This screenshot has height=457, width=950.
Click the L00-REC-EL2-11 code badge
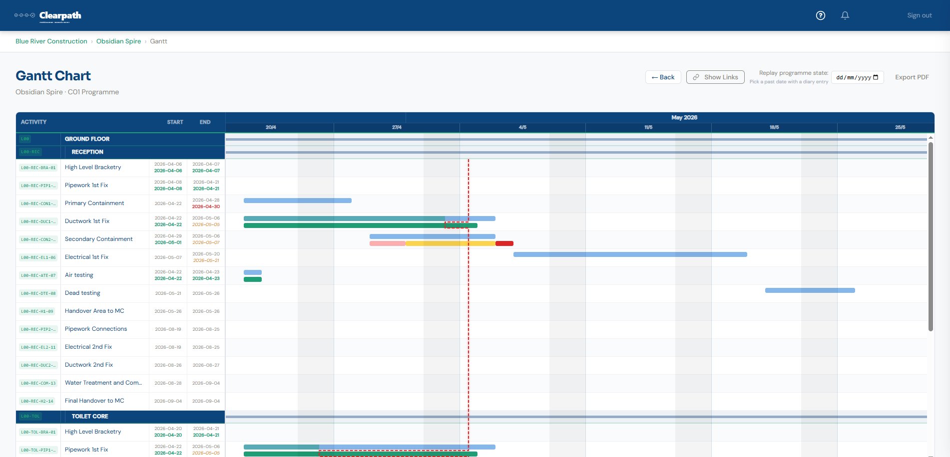[x=38, y=347]
